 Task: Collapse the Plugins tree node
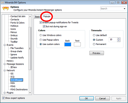[5, 93]
